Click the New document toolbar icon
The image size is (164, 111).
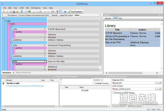(x=4, y=12)
